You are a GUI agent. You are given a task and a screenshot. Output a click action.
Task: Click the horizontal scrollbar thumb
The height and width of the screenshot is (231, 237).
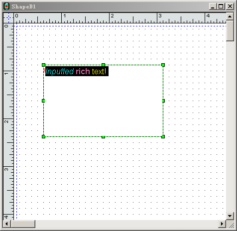23,224
